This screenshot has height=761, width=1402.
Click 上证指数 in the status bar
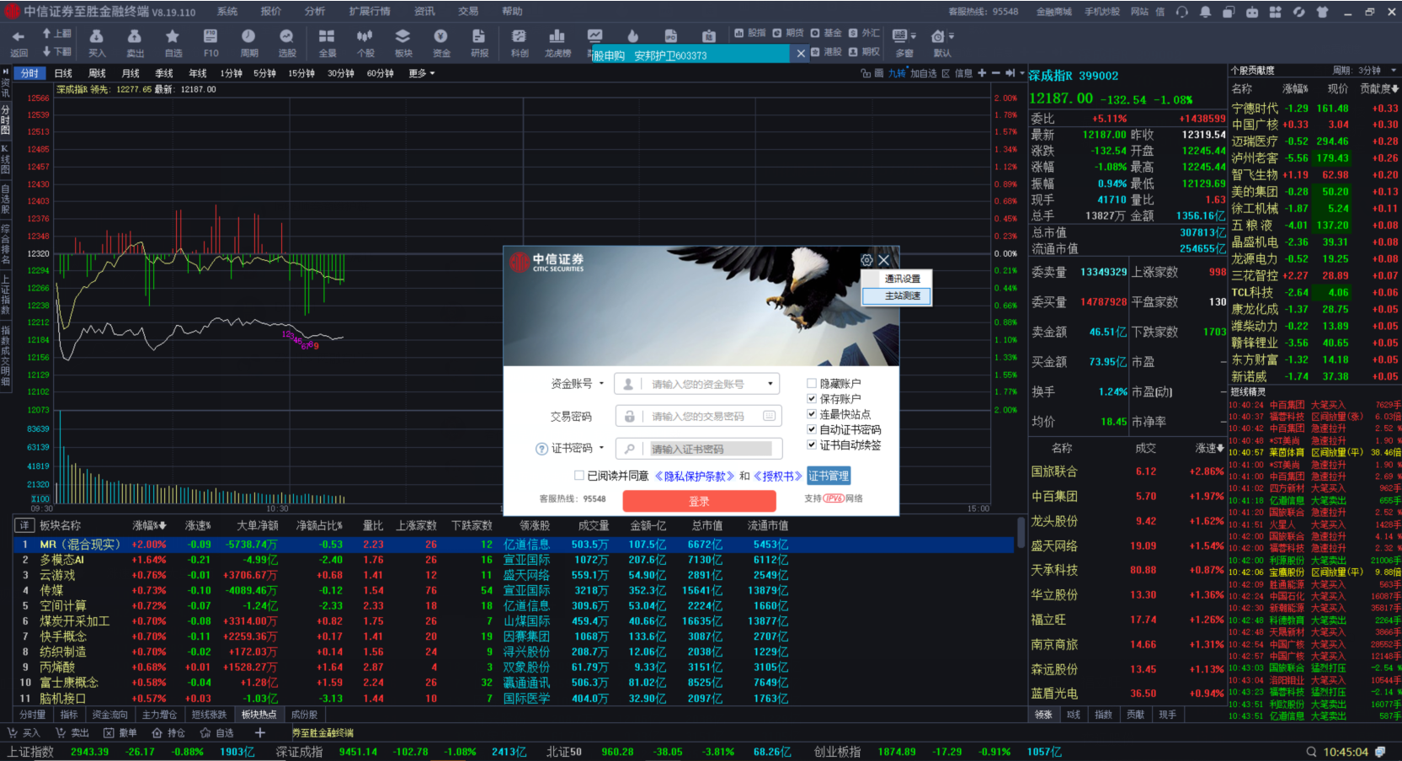tap(31, 752)
